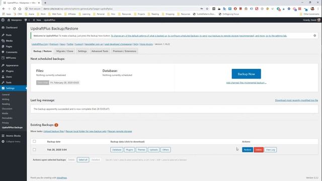Open the Discussion settings submenu item
The width and height of the screenshot is (322, 181).
tap(7, 109)
